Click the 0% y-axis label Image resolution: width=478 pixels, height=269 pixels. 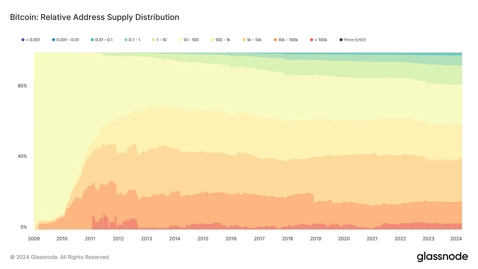[x=24, y=227]
